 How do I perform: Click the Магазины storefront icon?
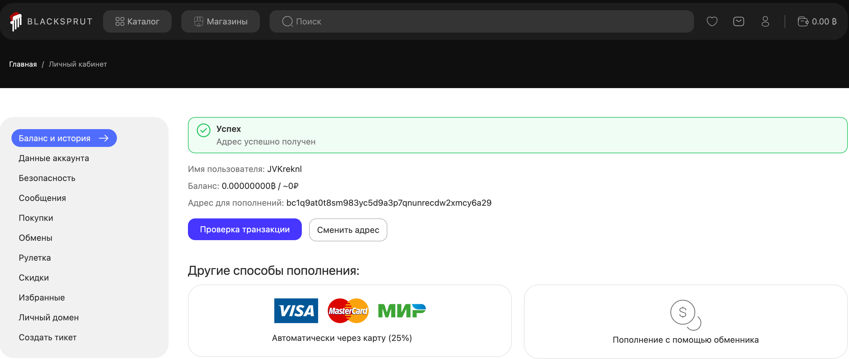click(x=199, y=21)
